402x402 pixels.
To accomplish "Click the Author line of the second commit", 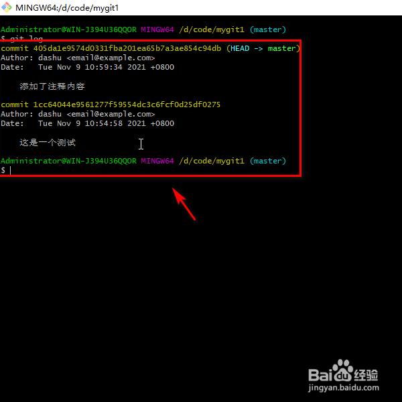I will [x=78, y=114].
